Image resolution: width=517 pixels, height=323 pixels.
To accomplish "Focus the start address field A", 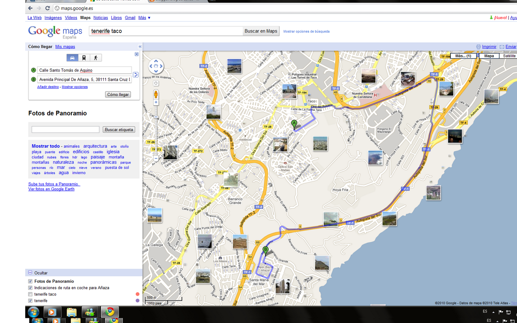I will pyautogui.click(x=85, y=70).
